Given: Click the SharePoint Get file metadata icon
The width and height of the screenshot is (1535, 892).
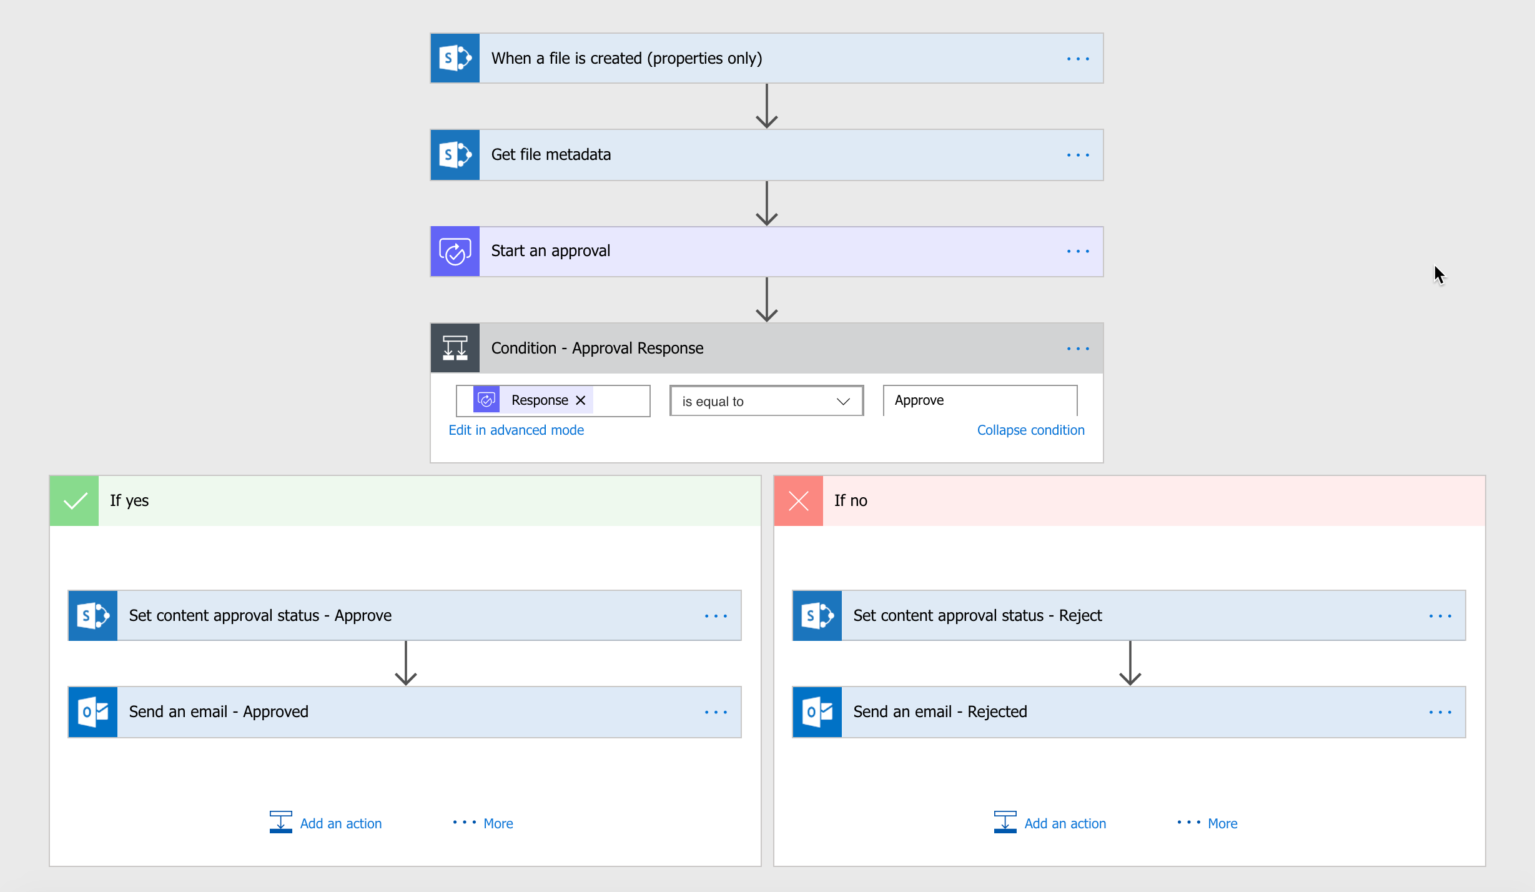Looking at the screenshot, I should point(457,154).
